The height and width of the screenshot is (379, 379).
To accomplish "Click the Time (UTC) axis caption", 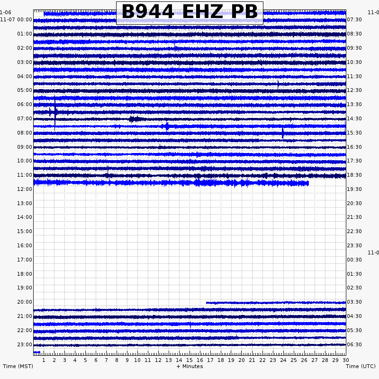I will (x=361, y=366).
